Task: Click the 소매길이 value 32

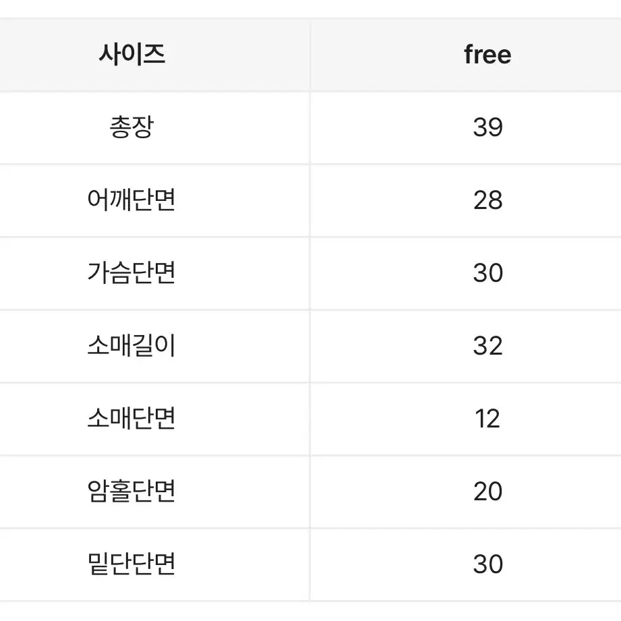Action: [x=488, y=346]
